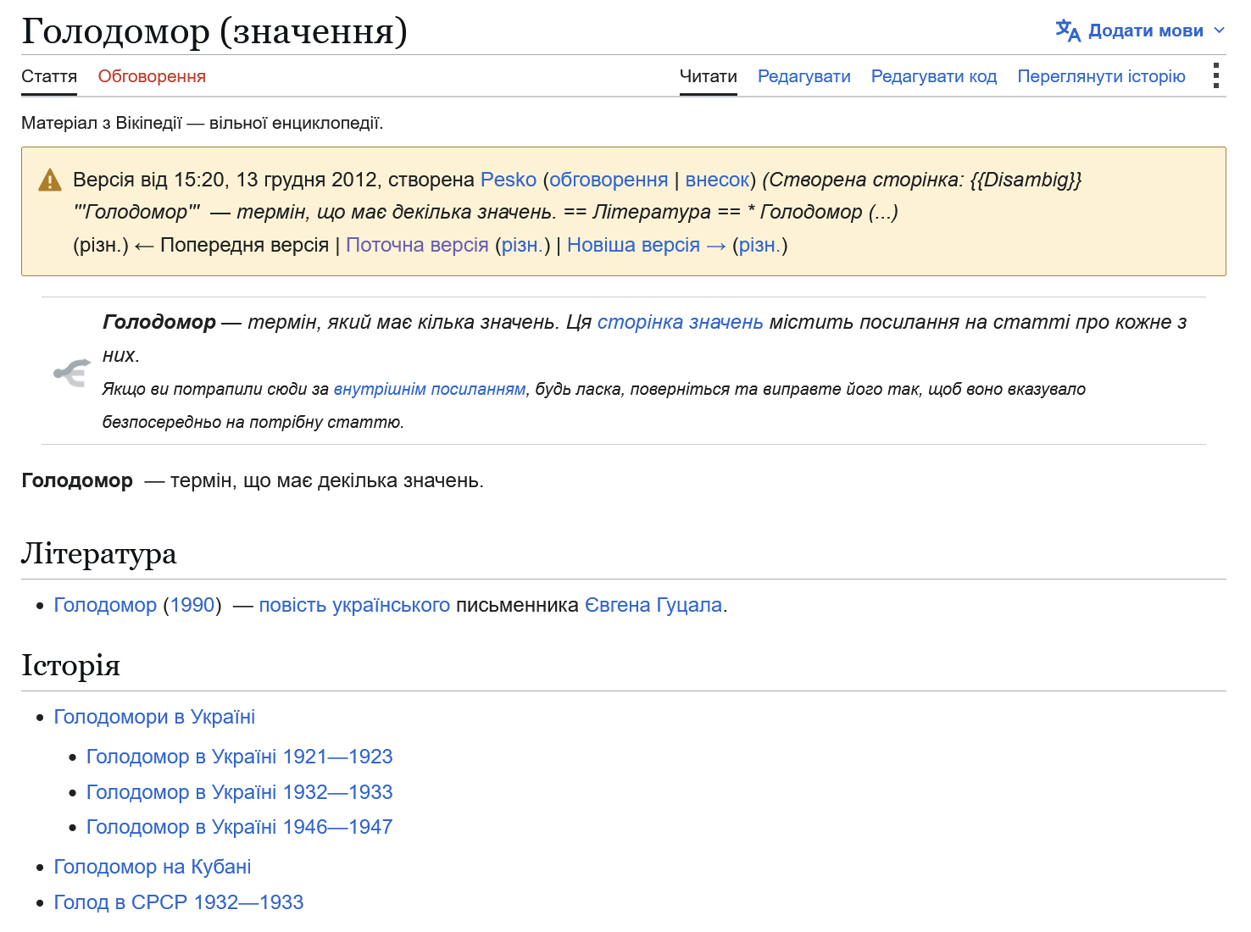Open Pesko's внесок link
1251x932 pixels.
coord(717,180)
